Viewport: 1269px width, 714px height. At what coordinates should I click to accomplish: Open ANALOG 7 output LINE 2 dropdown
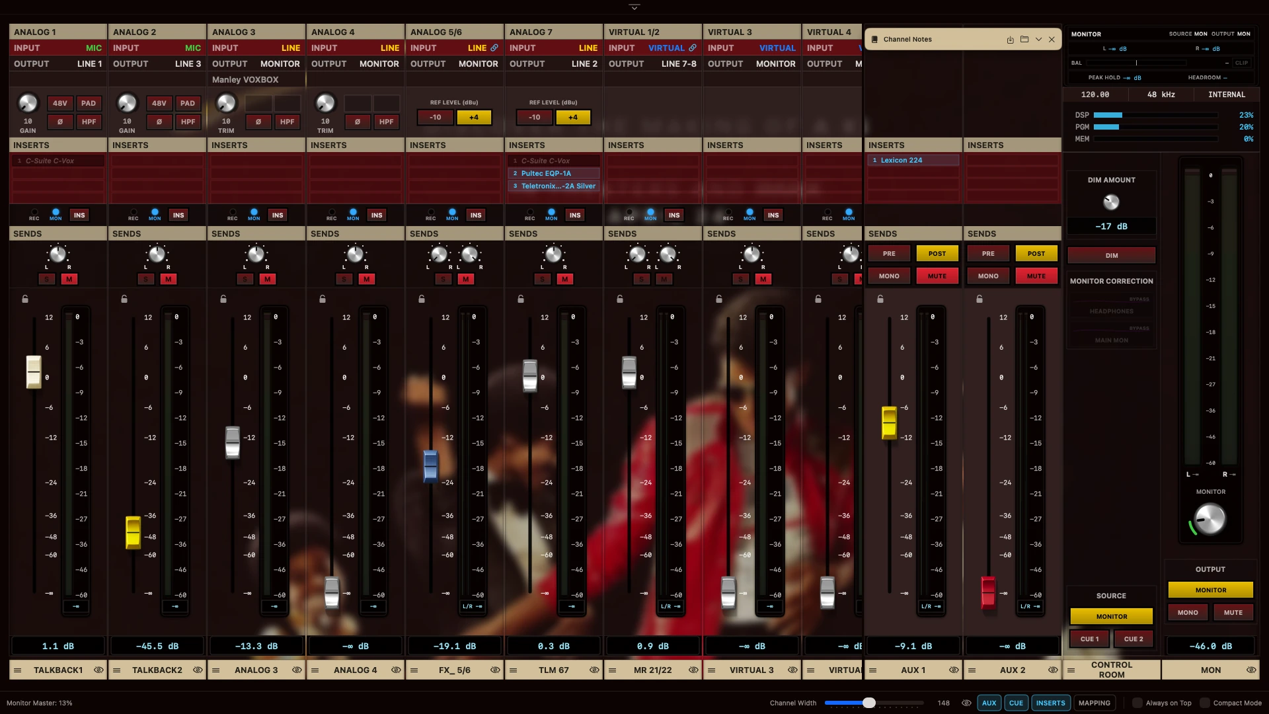(584, 63)
